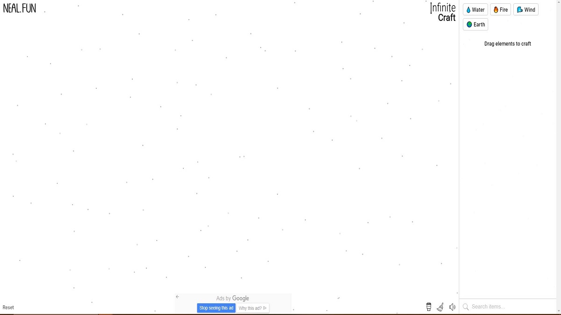Screen dimensions: 561x315
Task: Click the blue droplet icon on Water
Action: [x=468, y=10]
